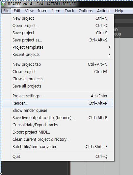Select the Render... menu entry

[x=58, y=103]
